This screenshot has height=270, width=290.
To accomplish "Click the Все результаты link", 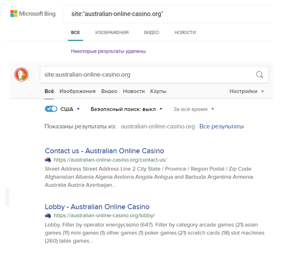I will [x=221, y=126].
